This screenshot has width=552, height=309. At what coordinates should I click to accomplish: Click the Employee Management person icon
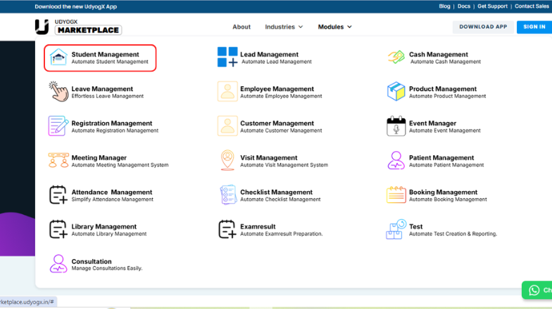click(x=227, y=91)
